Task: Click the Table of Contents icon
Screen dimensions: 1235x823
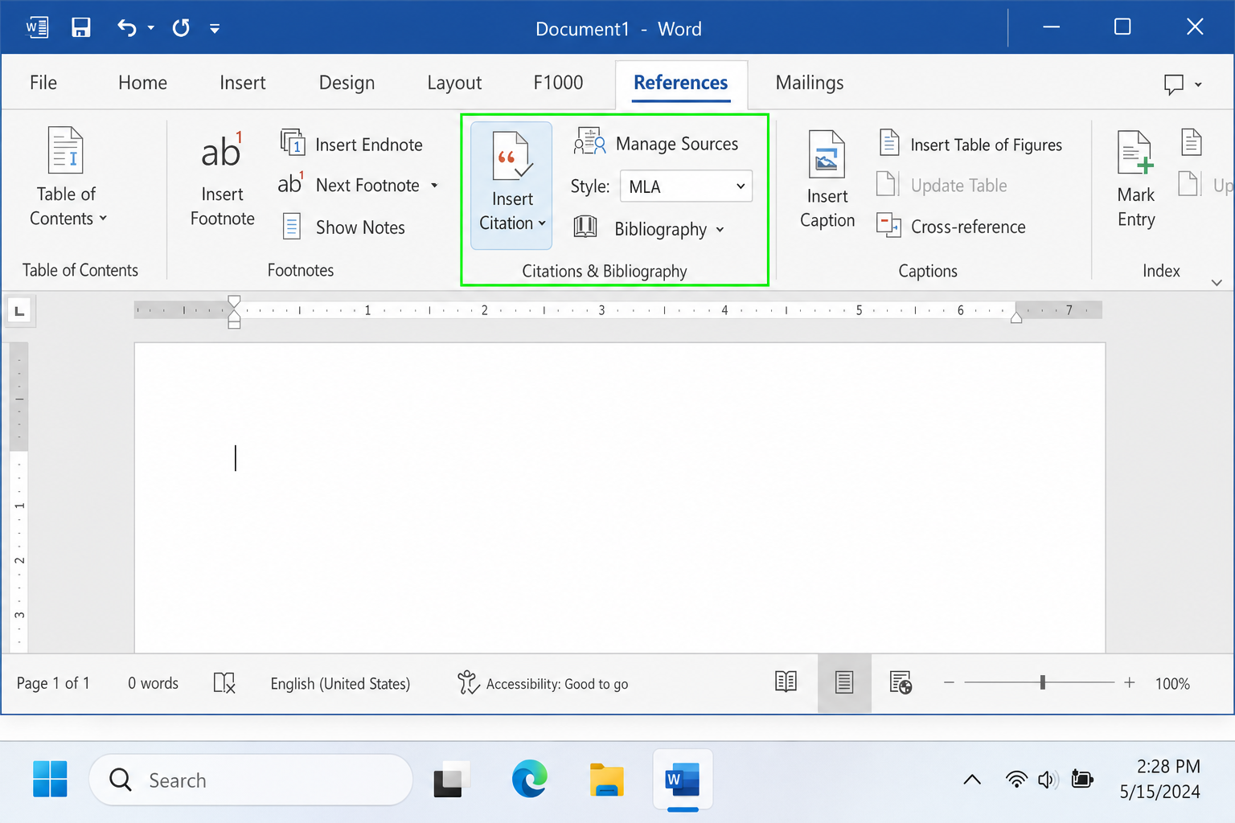Action: pos(66,150)
